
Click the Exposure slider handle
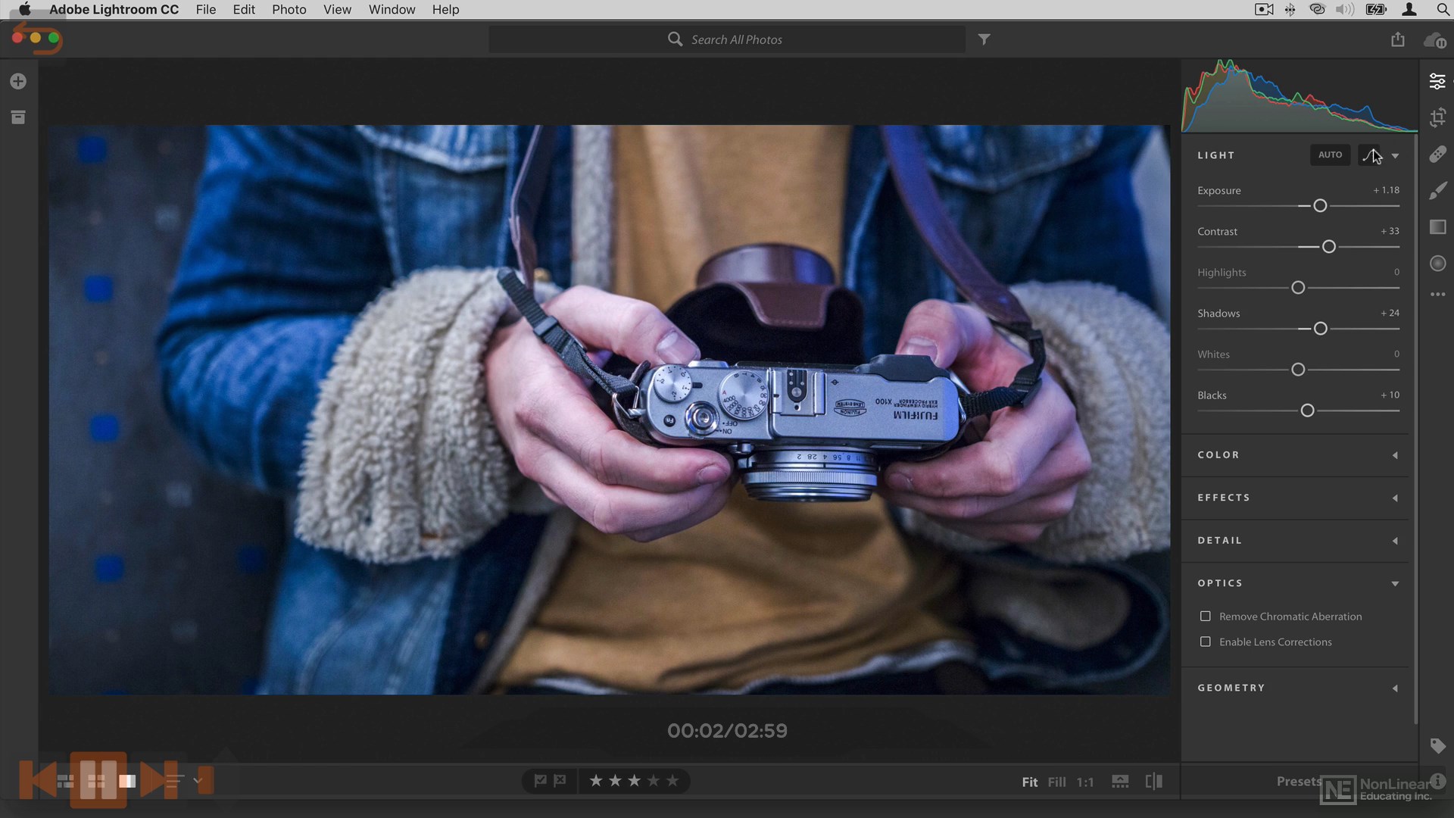[x=1320, y=206]
